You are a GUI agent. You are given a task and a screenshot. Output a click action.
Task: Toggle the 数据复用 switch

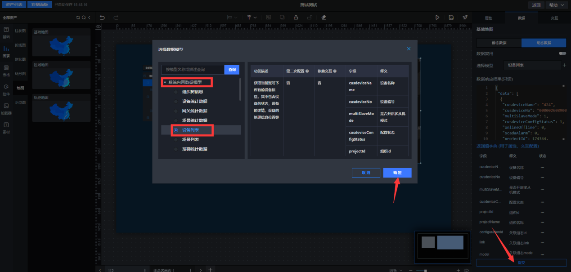coord(562,53)
